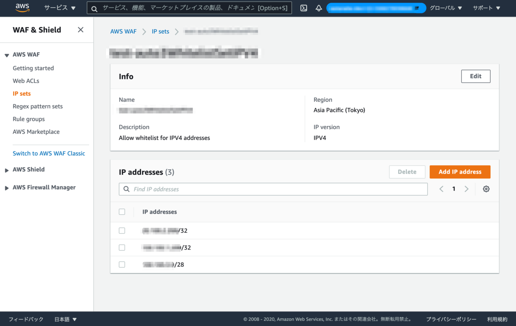Open the notifications bell

[x=319, y=8]
